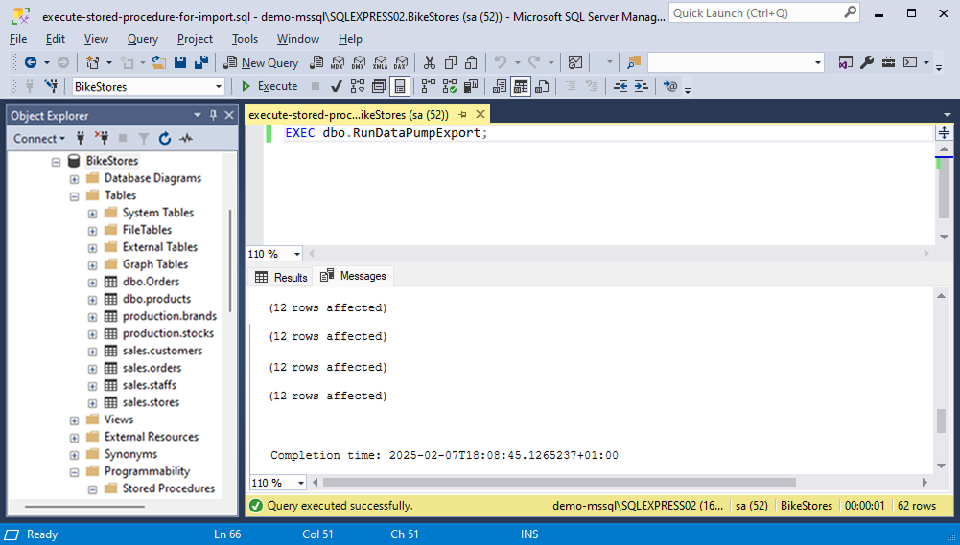Open a new DMX query

(x=359, y=62)
